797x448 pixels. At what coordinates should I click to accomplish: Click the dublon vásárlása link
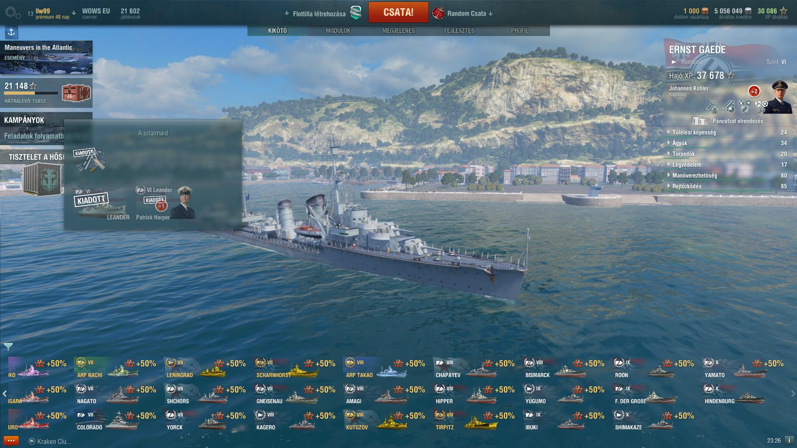(x=691, y=17)
